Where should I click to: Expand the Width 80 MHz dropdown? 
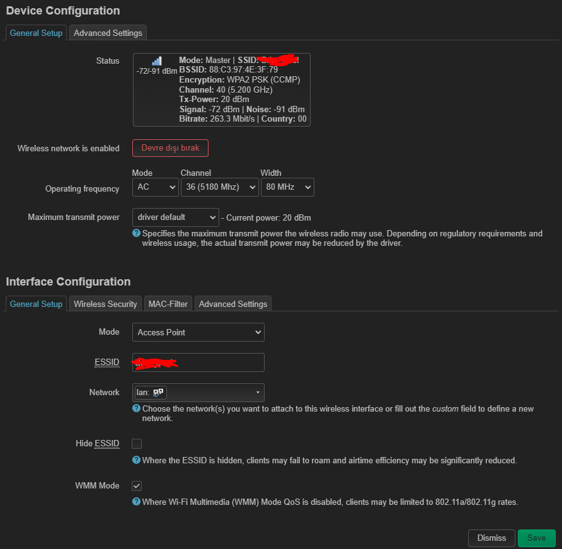287,187
